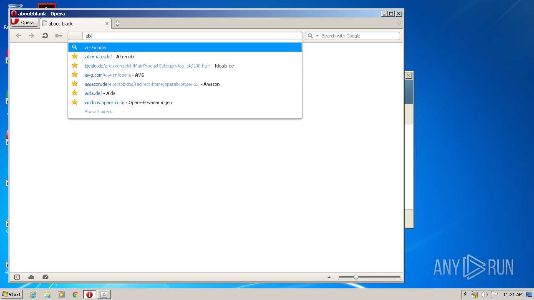Open the amazon.de redirect-home suggestion
The image size is (534, 300).
[185, 84]
